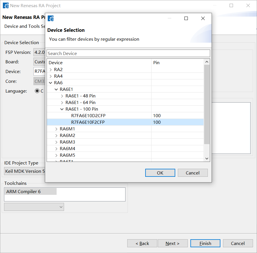Focus the Search Device field
The height and width of the screenshot is (253, 257).
point(128,53)
